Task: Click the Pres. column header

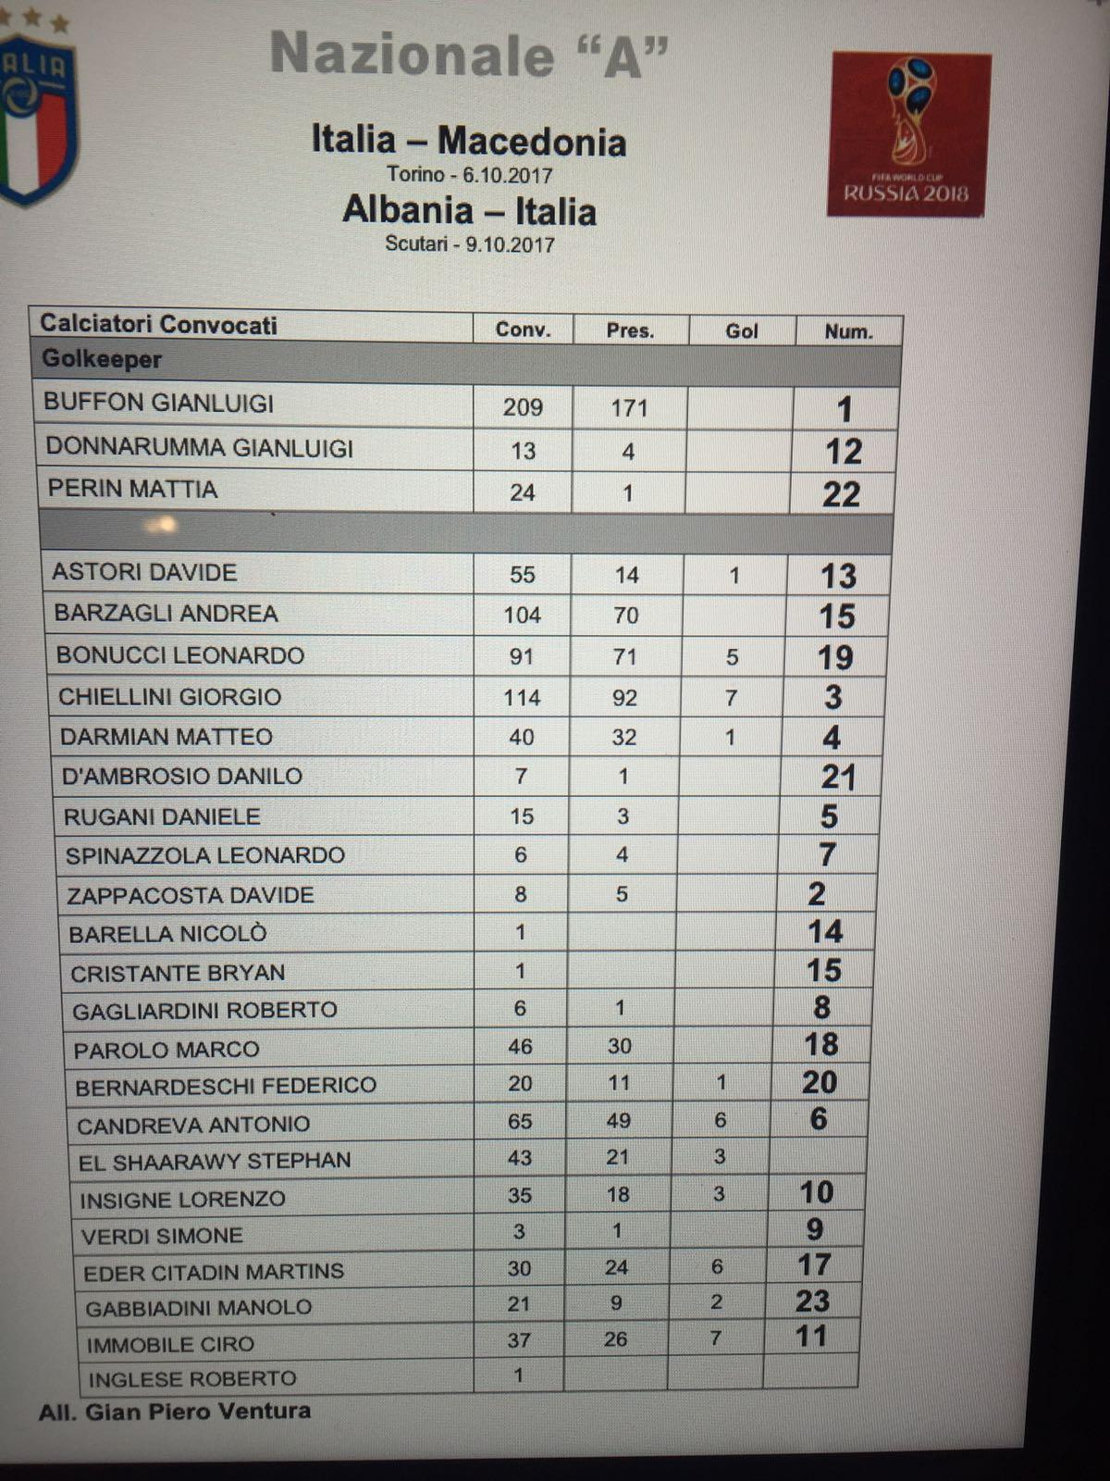Action: click(x=630, y=330)
